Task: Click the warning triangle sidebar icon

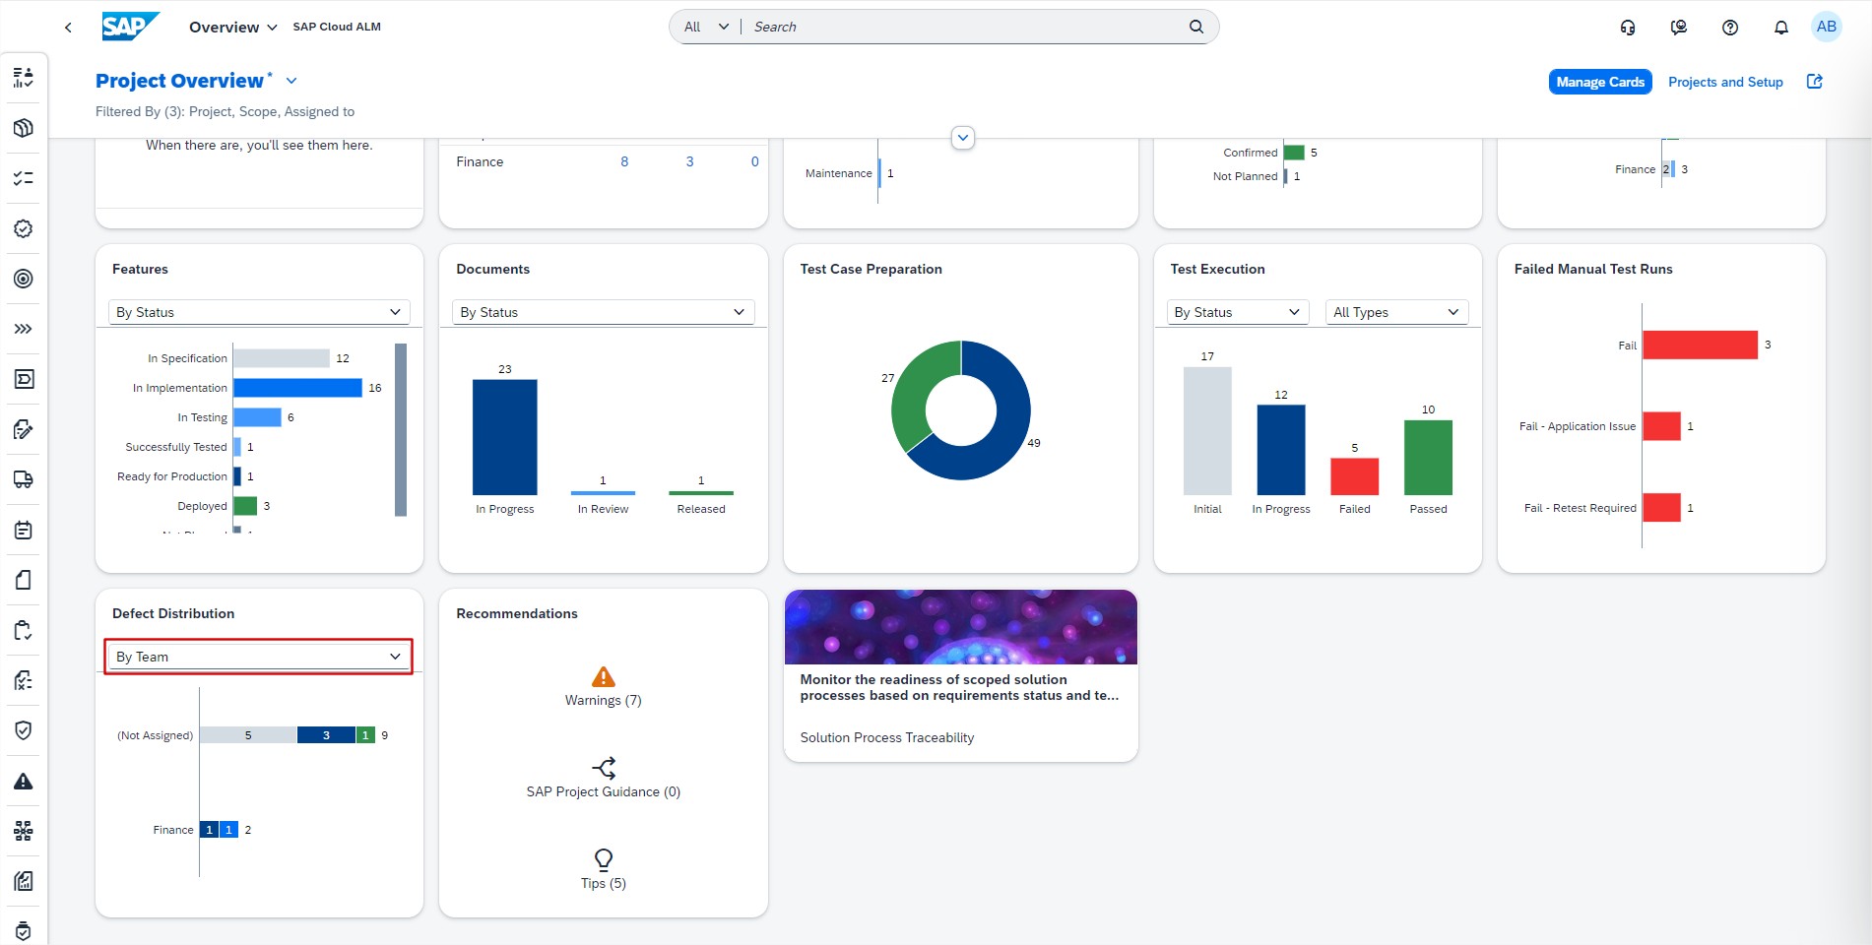Action: point(24,782)
